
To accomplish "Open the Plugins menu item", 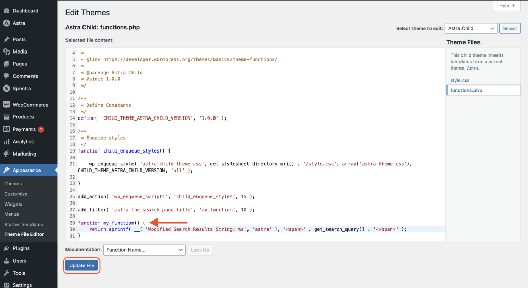I will [x=29, y=248].
